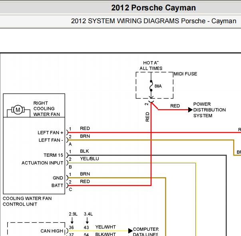241x236 pixels.
Task: Click the "RIGHT COOLING WATER FAN" label
Action: (47, 109)
